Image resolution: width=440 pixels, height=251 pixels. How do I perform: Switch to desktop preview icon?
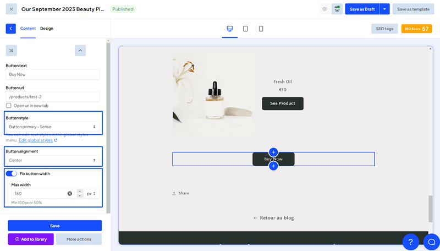[229, 29]
